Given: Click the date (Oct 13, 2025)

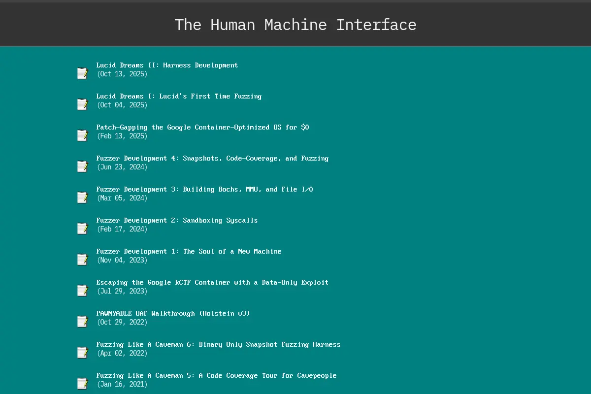Looking at the screenshot, I should click(122, 74).
